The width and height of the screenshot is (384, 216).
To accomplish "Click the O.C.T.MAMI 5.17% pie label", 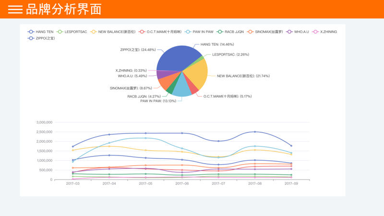I will tap(228, 96).
